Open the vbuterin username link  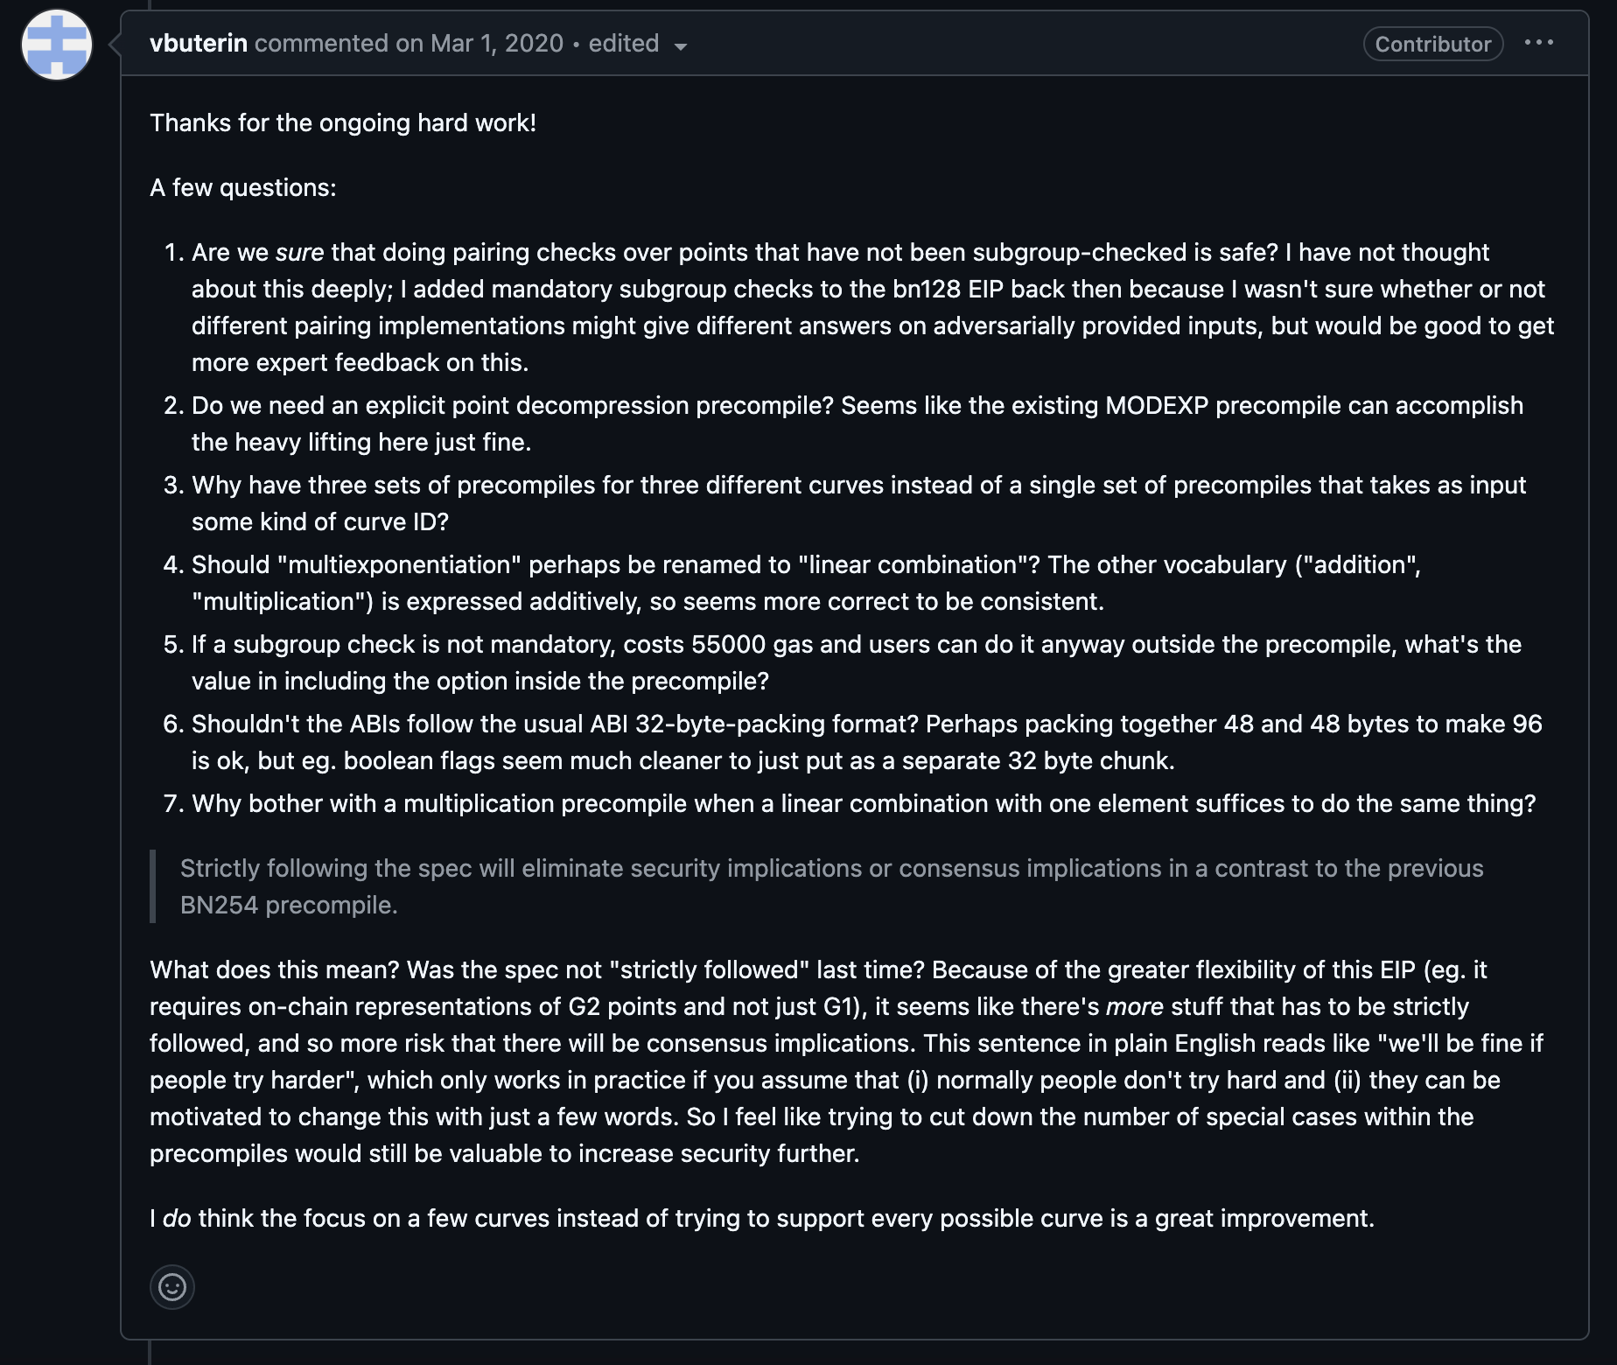coord(199,44)
